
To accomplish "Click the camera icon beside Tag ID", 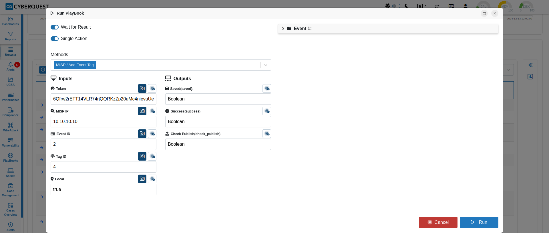I will point(142,156).
